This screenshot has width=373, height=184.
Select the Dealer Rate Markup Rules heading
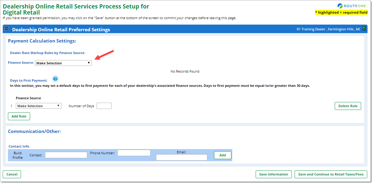coord(47,53)
